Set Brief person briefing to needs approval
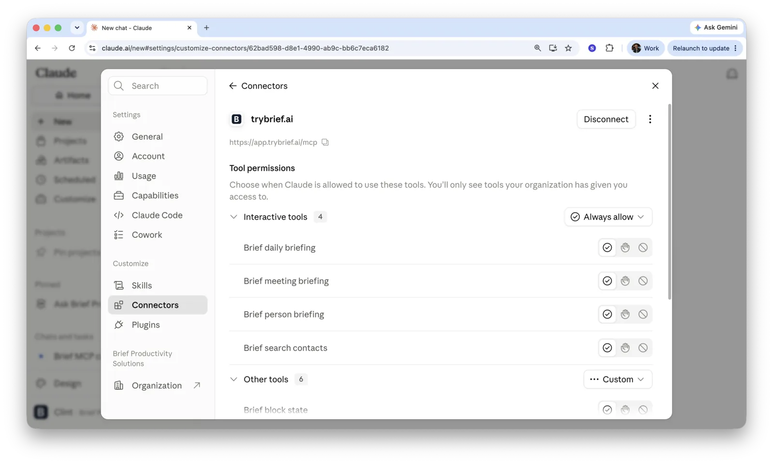The image size is (773, 464). coord(625,315)
